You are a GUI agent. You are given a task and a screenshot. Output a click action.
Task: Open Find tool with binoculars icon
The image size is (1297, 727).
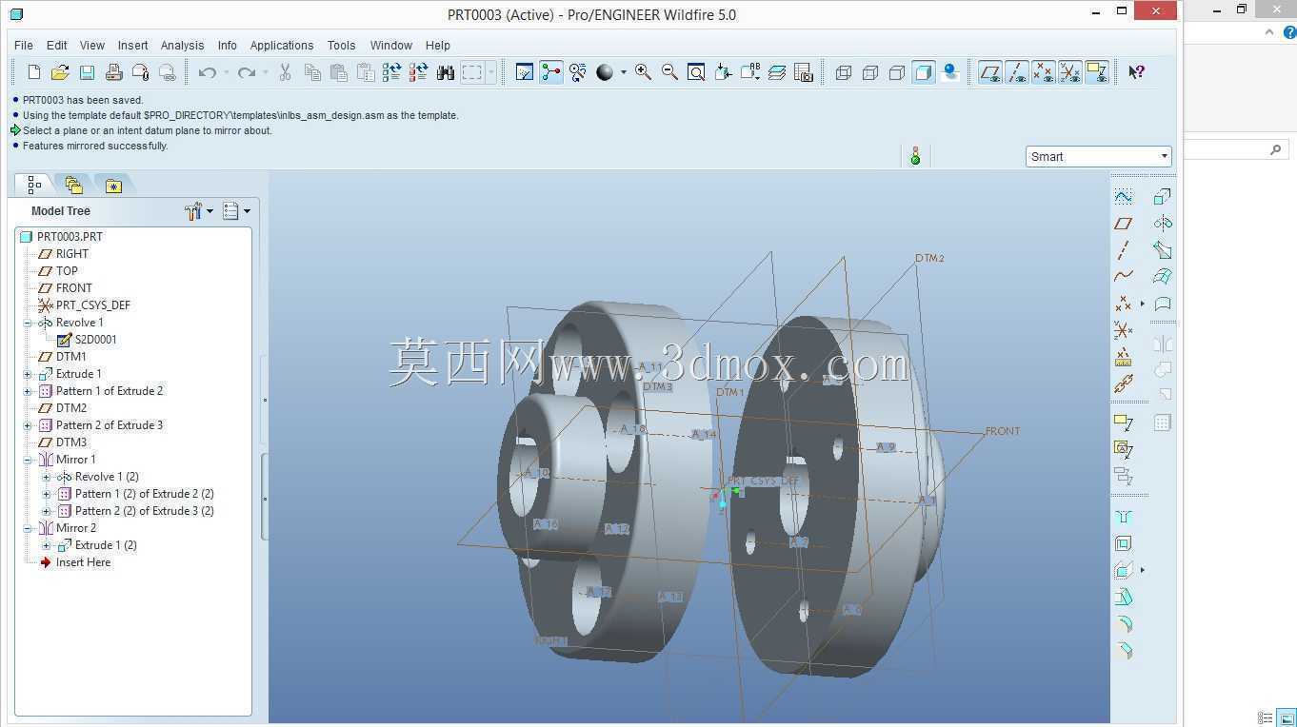click(x=445, y=72)
